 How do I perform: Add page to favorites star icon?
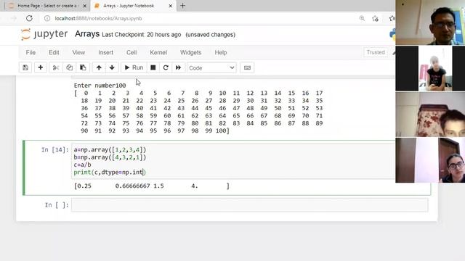(x=376, y=18)
